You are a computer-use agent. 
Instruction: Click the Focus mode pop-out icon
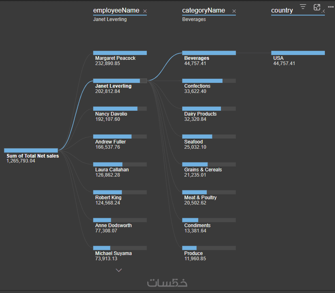click(x=317, y=7)
